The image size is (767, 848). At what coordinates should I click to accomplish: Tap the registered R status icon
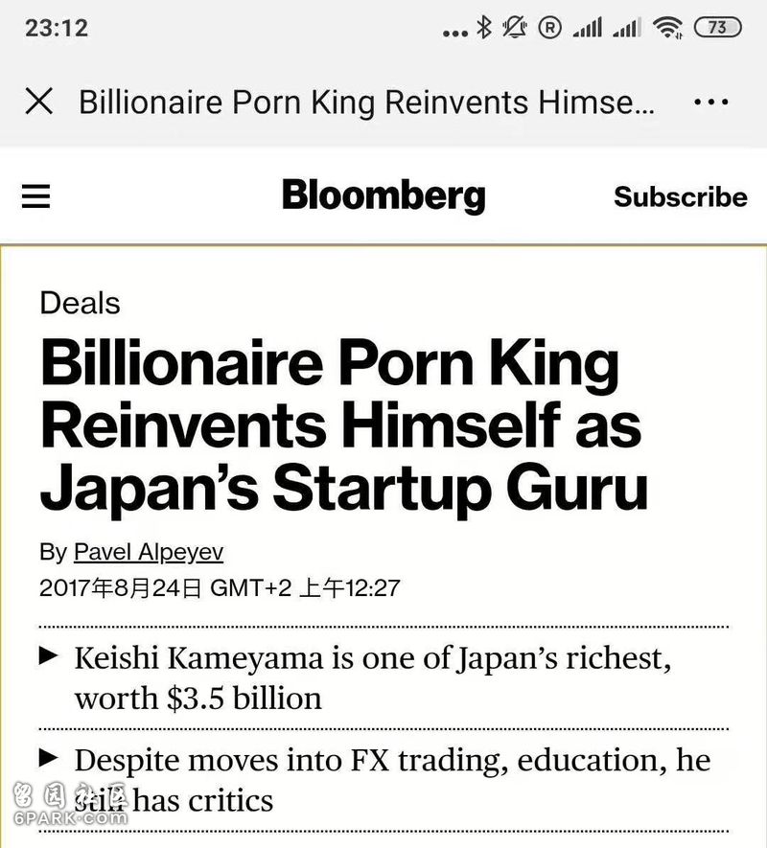coord(550,27)
